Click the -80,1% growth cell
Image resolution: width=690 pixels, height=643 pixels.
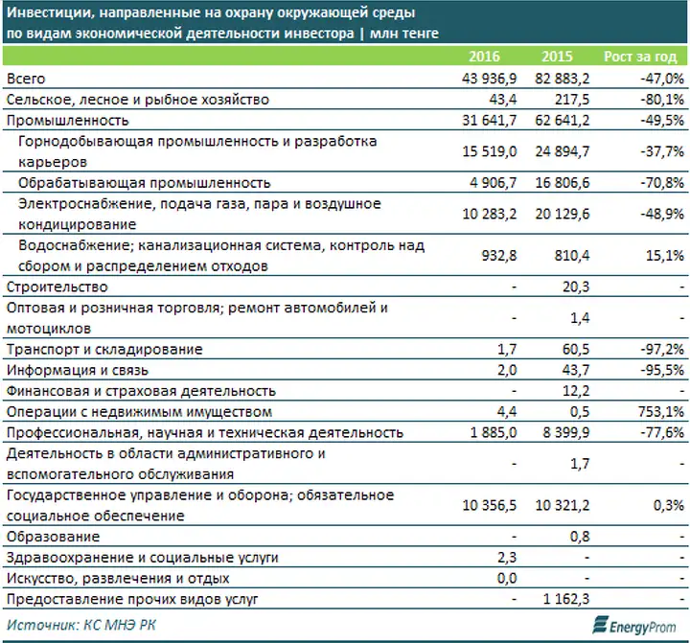click(x=662, y=100)
